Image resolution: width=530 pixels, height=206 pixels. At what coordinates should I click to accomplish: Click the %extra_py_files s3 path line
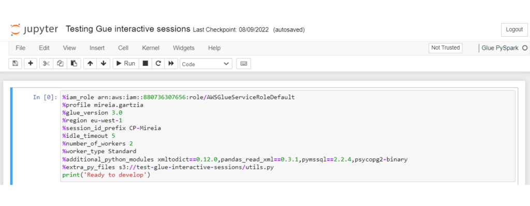168,167
